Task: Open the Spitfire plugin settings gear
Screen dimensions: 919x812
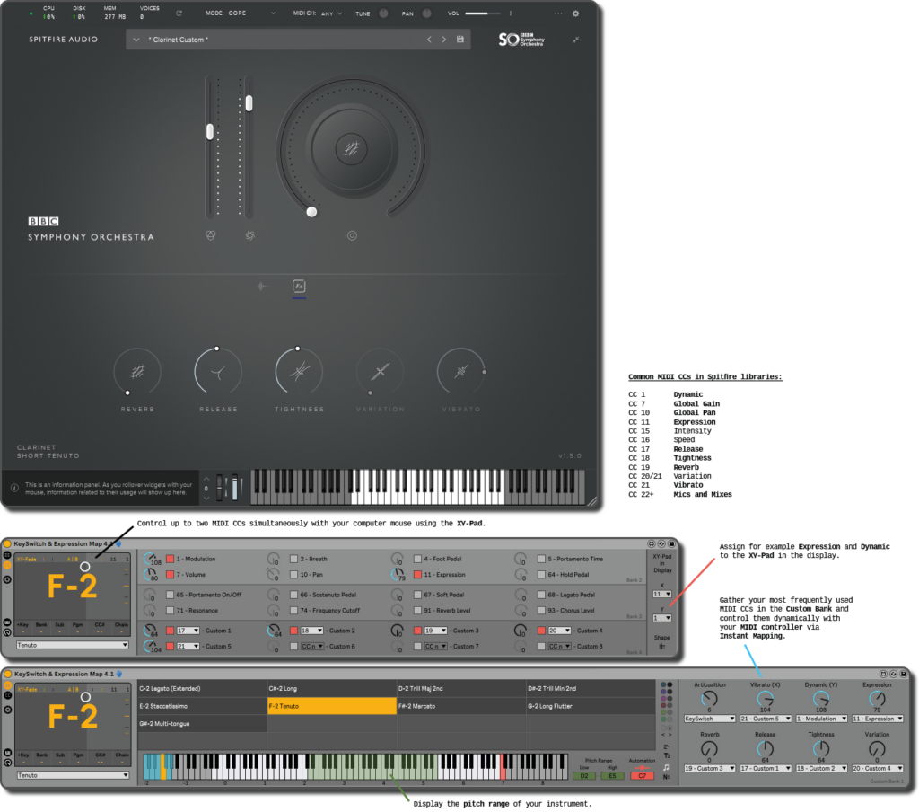Action: [575, 13]
